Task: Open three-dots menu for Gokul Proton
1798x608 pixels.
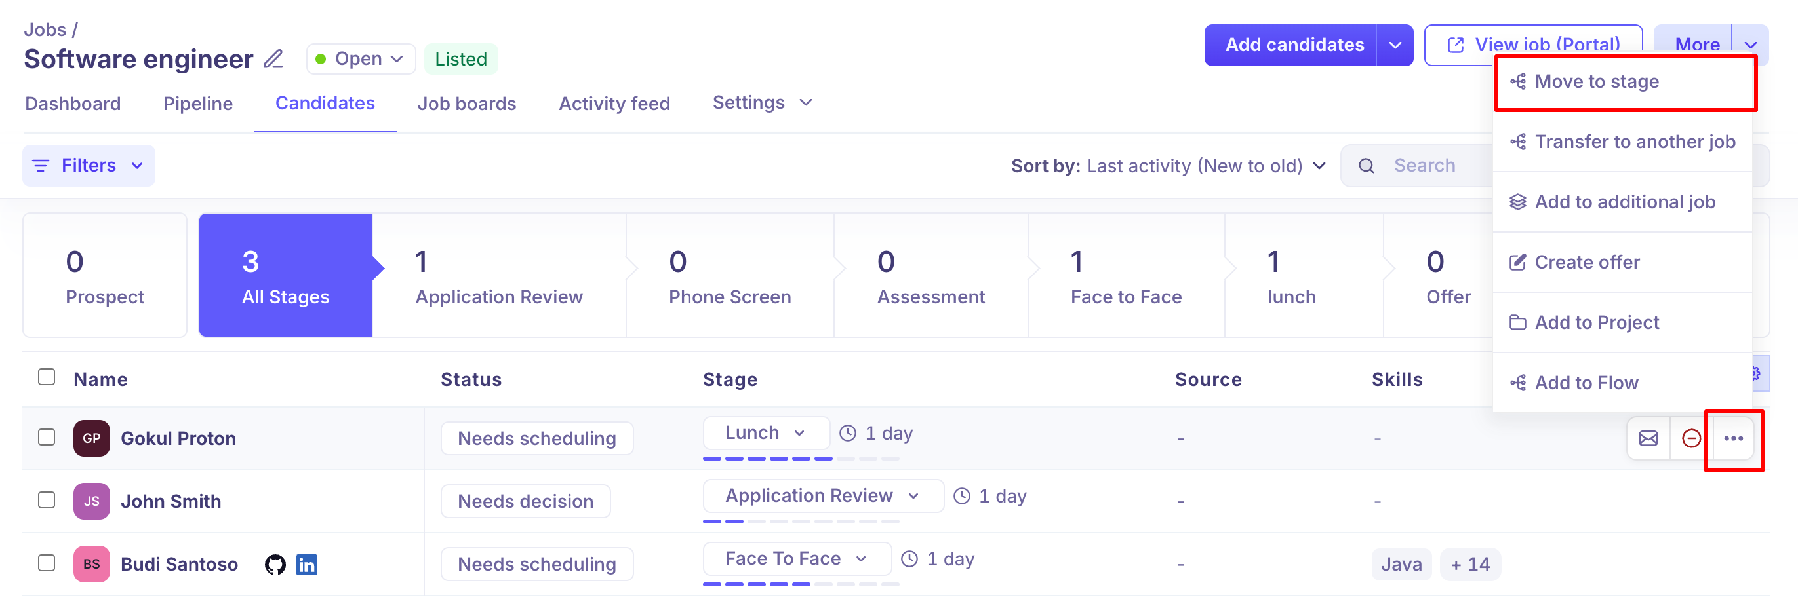Action: coord(1733,438)
